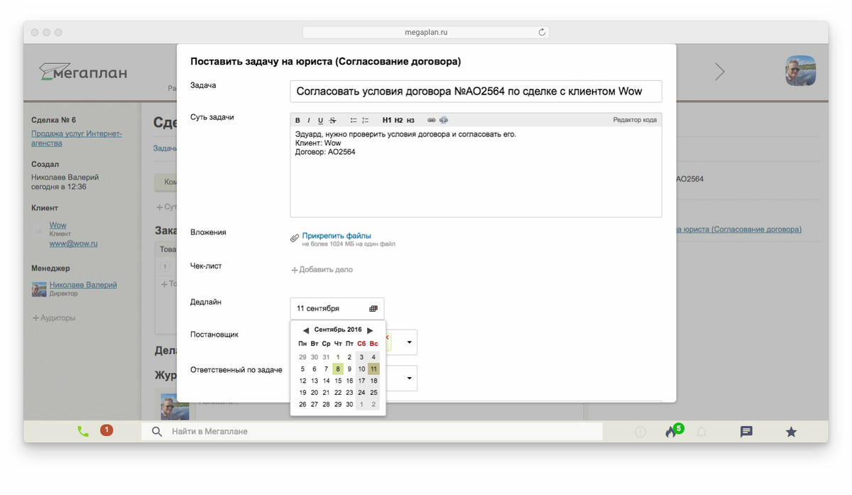Screen dimensions: 852x495
Task: Click the Задача title input field
Action: [476, 91]
